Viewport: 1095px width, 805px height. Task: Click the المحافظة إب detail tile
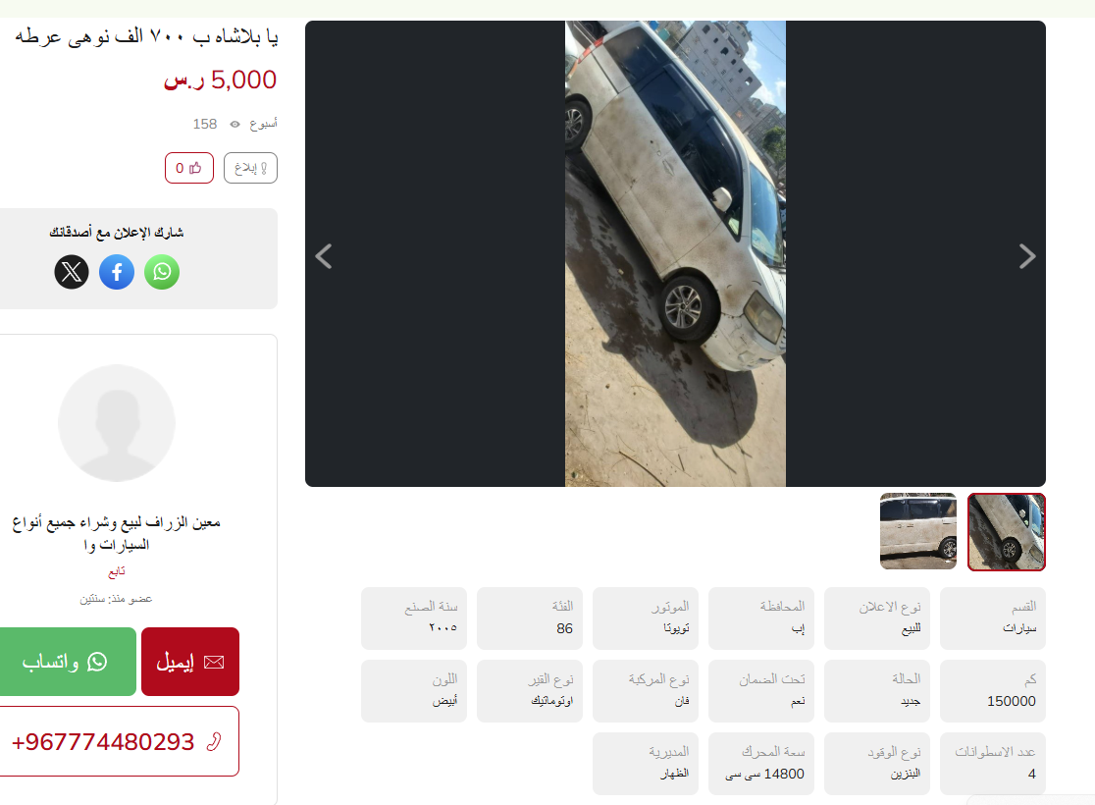point(761,618)
